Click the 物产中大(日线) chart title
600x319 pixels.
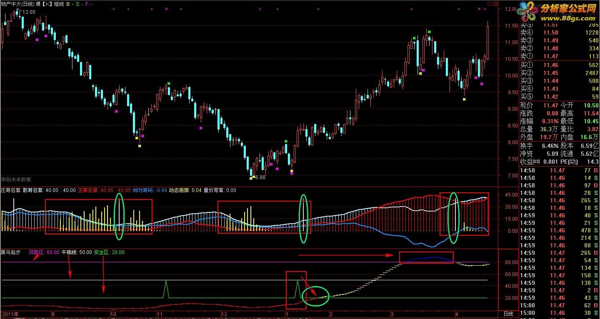point(17,4)
